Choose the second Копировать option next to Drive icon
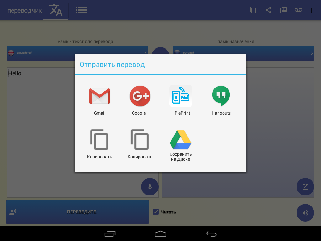Viewport: 321px width, 241px height. coord(140,144)
